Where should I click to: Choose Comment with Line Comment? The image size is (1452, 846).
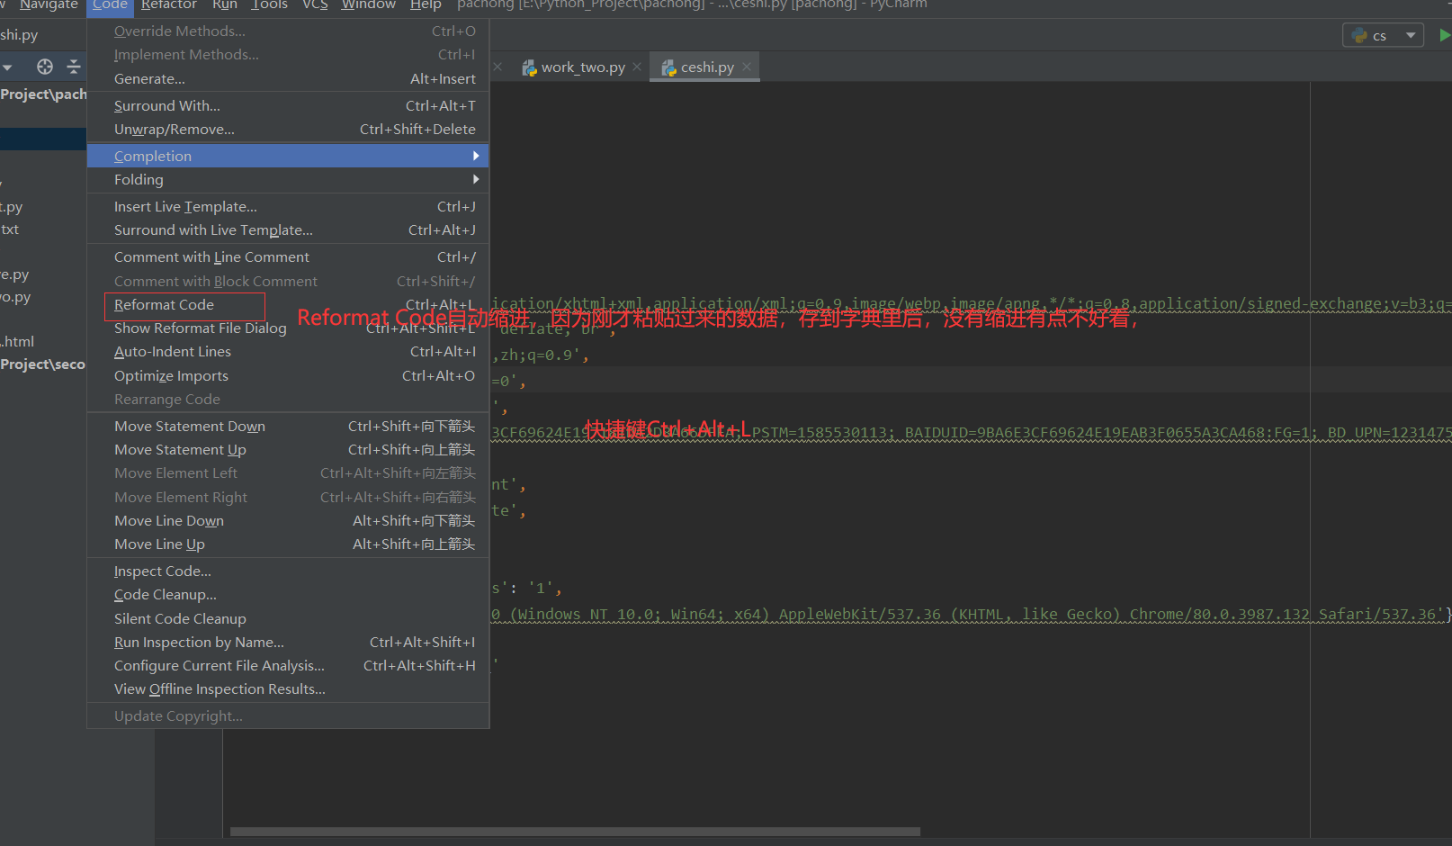[x=288, y=257]
